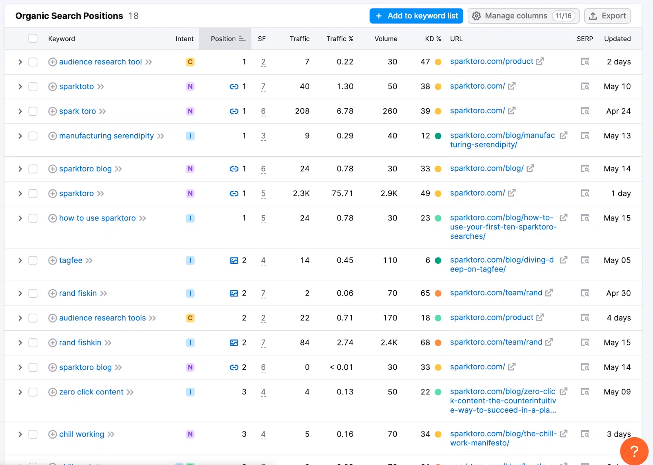This screenshot has height=465, width=653.
Task: Click Add to keyword list button
Action: [416, 16]
